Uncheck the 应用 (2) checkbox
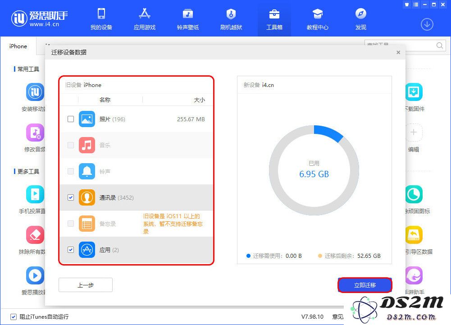Viewport: 451px width, 325px height. click(70, 250)
